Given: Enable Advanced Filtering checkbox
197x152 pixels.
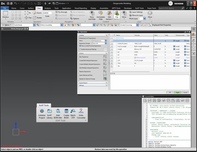Looking at the screenshot, I should coord(80,49).
